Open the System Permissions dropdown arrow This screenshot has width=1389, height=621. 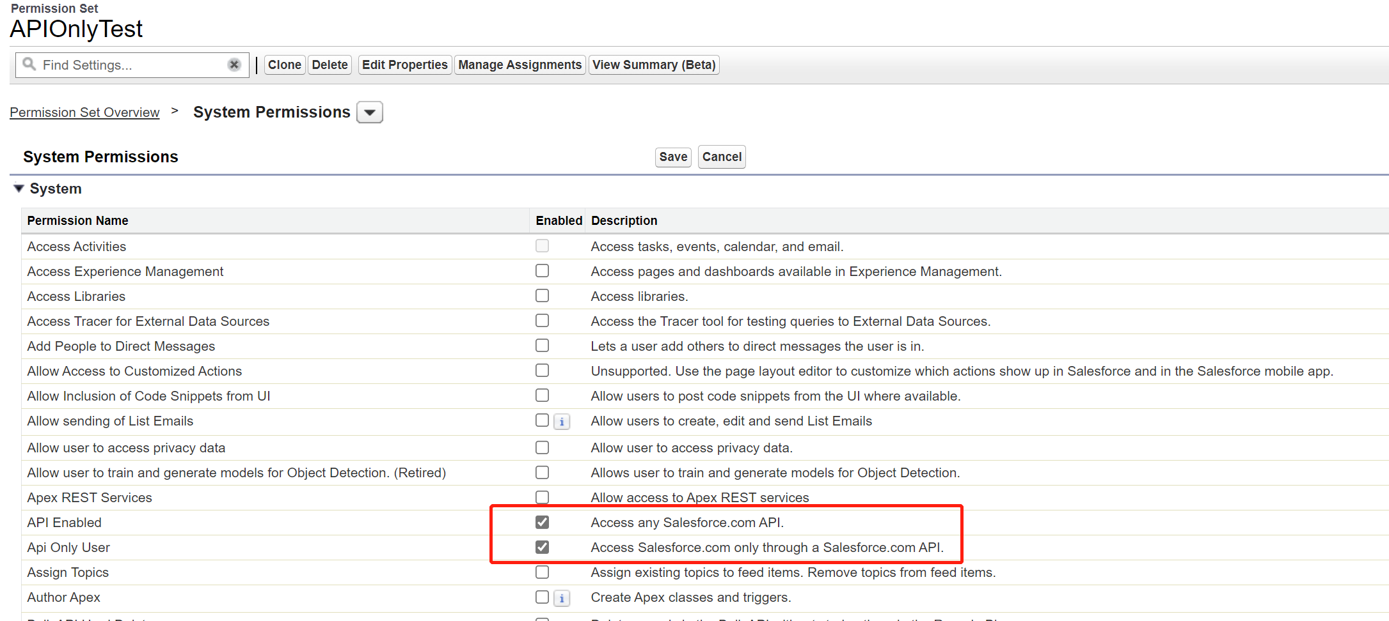[370, 112]
